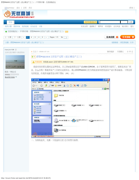This screenshot has height=180, width=139.
Task: Click the orange 发表新帖 new post button
Action: (x=128, y=37)
